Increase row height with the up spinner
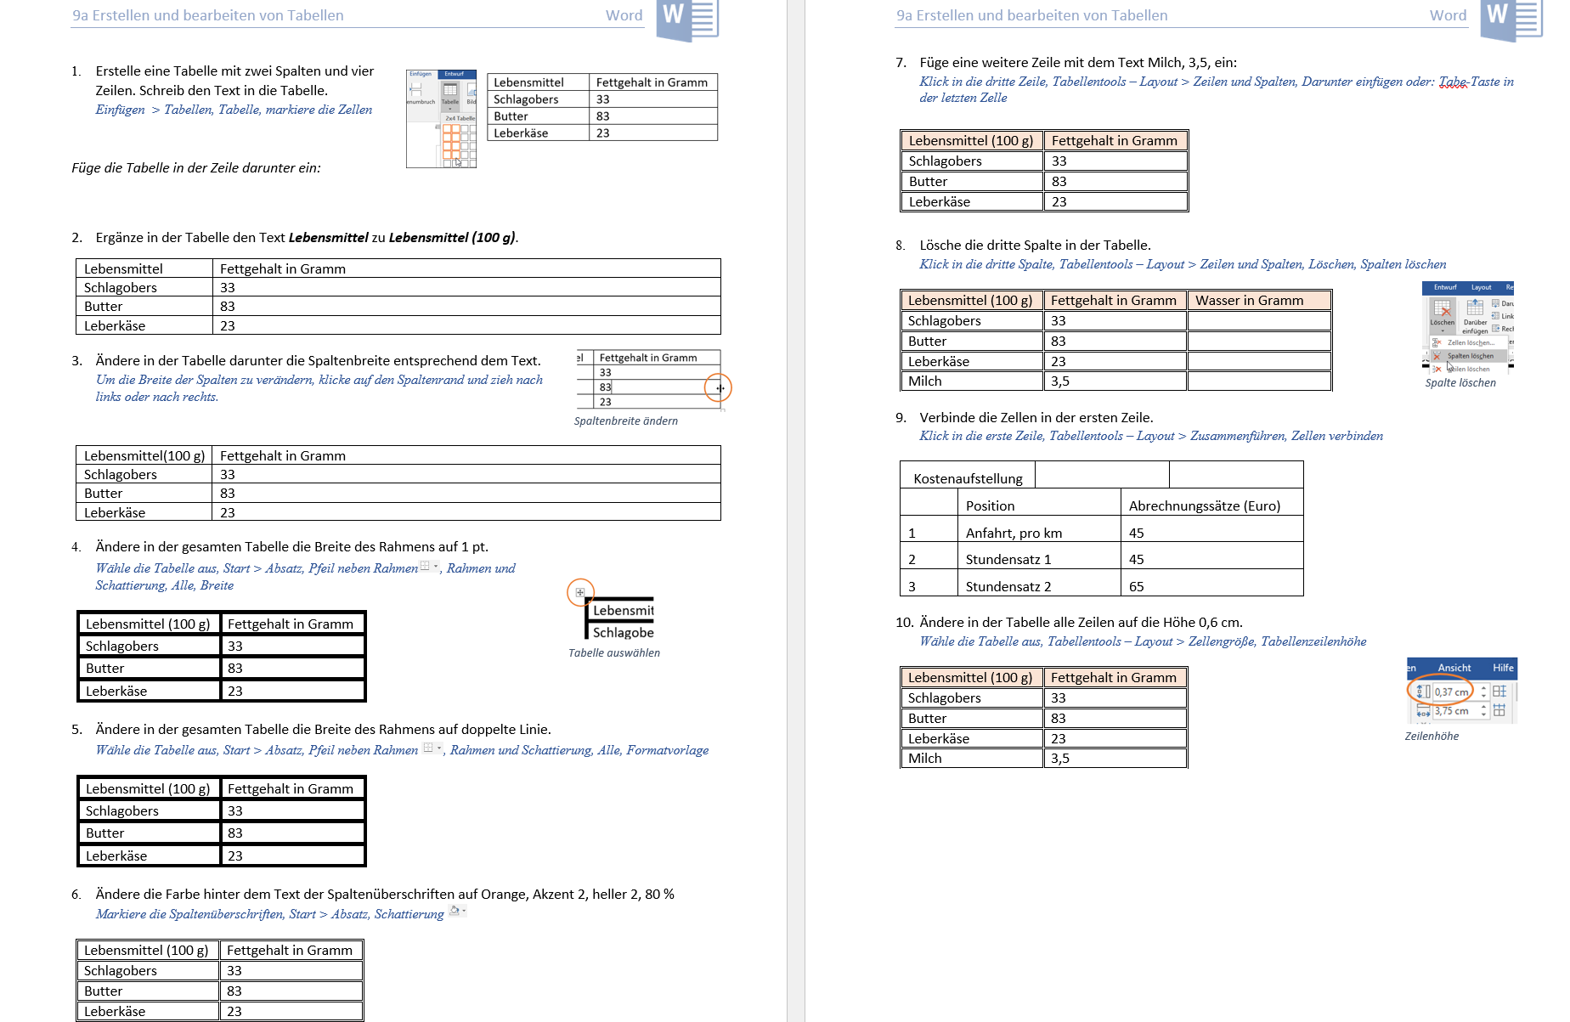Viewport: 1570px width, 1022px height. click(1483, 688)
